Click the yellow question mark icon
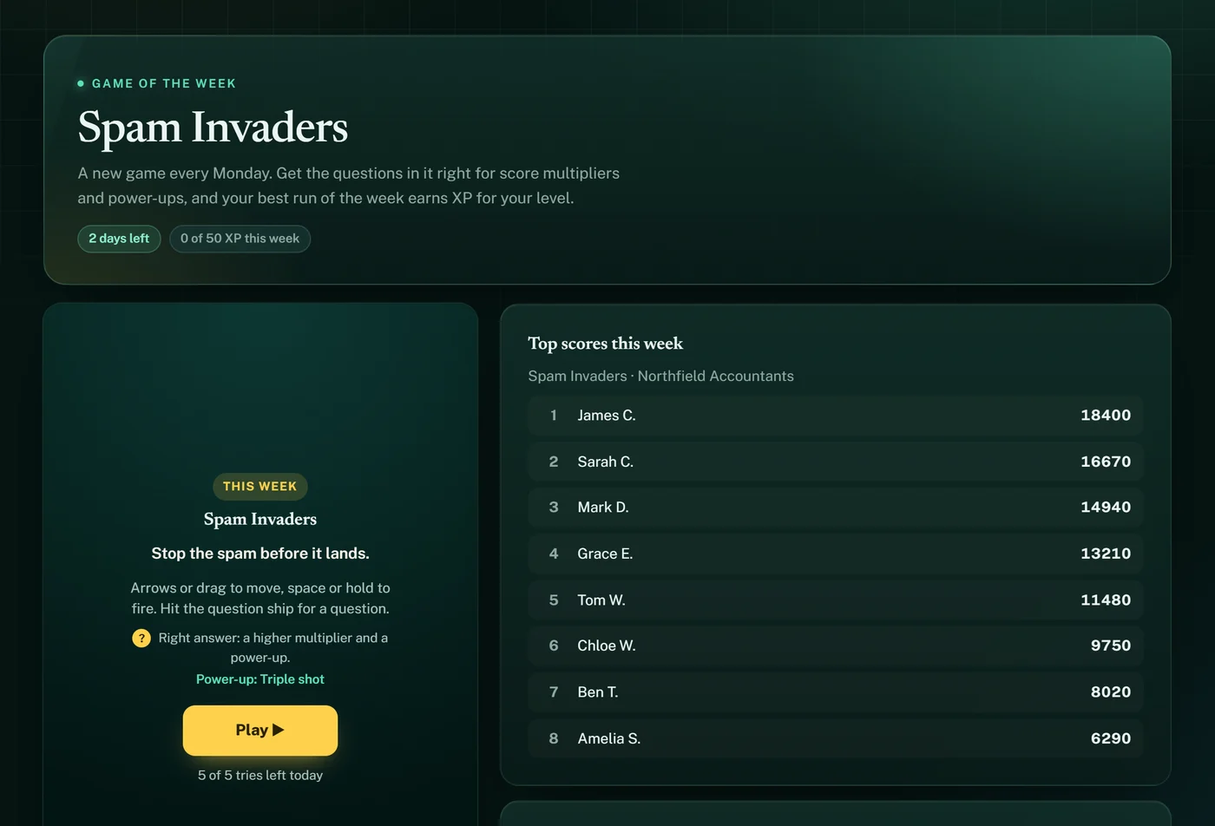The width and height of the screenshot is (1215, 826). coord(141,639)
